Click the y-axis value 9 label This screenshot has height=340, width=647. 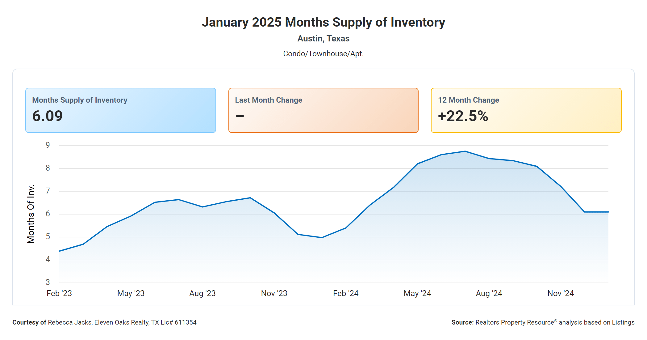coord(48,145)
